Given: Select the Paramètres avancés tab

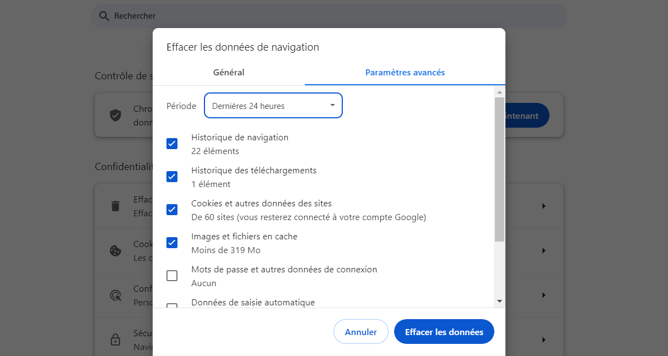Looking at the screenshot, I should pos(405,72).
